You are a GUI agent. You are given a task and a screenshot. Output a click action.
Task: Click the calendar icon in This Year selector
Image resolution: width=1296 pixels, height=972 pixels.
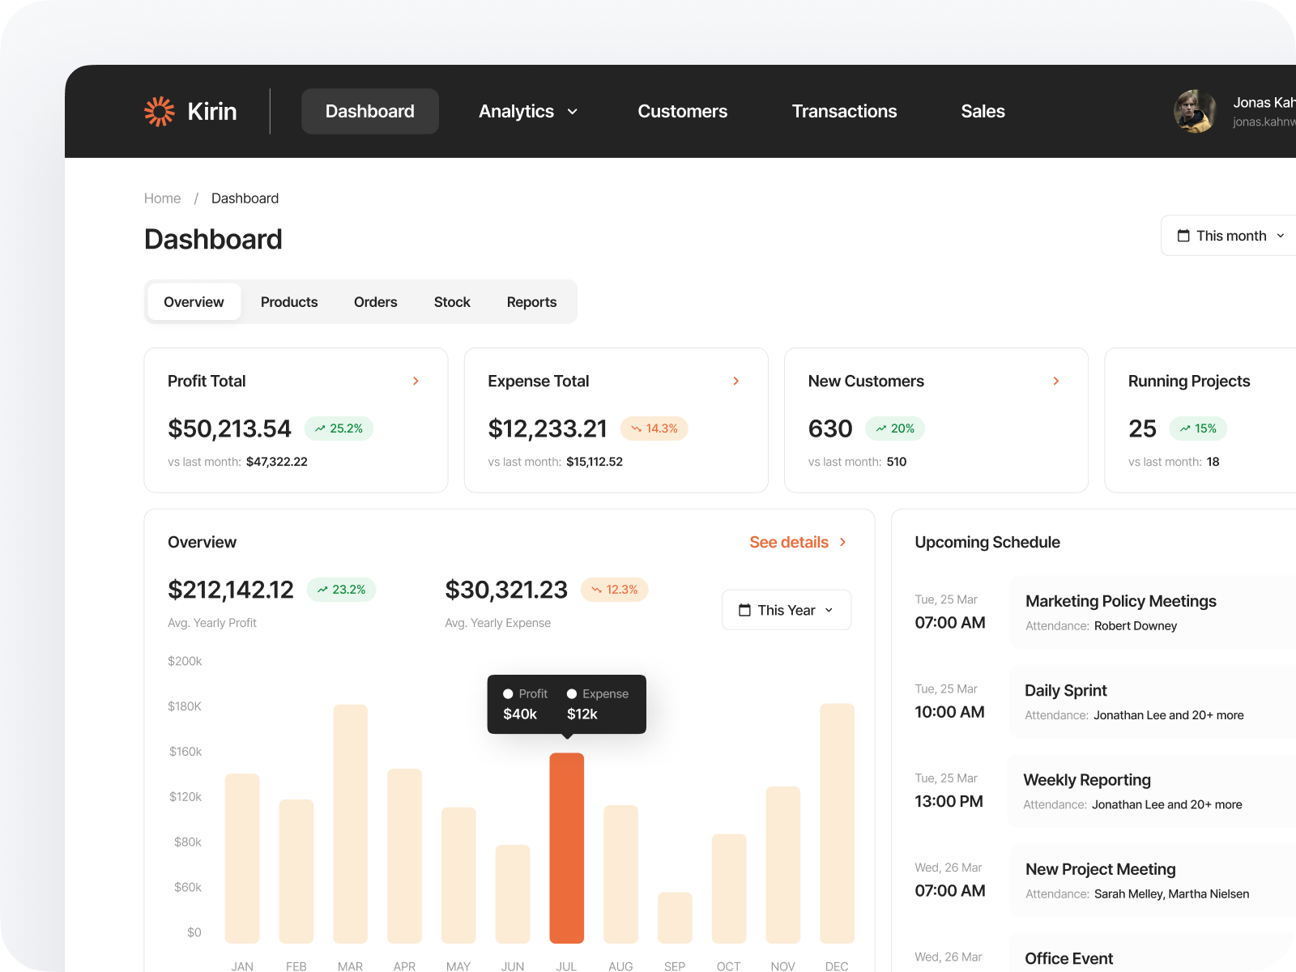[x=746, y=610]
